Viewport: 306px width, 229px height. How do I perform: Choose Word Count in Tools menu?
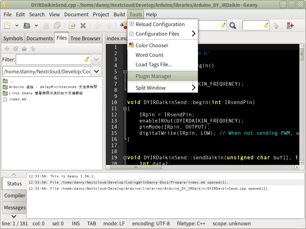point(149,55)
